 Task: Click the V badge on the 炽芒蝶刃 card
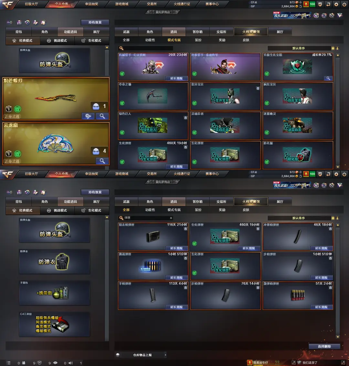coord(9,109)
